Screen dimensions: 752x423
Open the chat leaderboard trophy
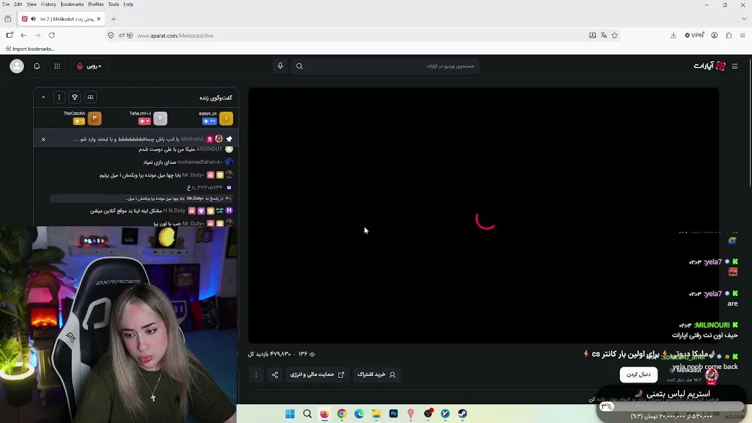point(75,97)
